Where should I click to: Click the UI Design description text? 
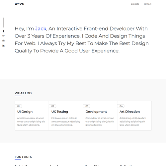[x=31, y=122]
